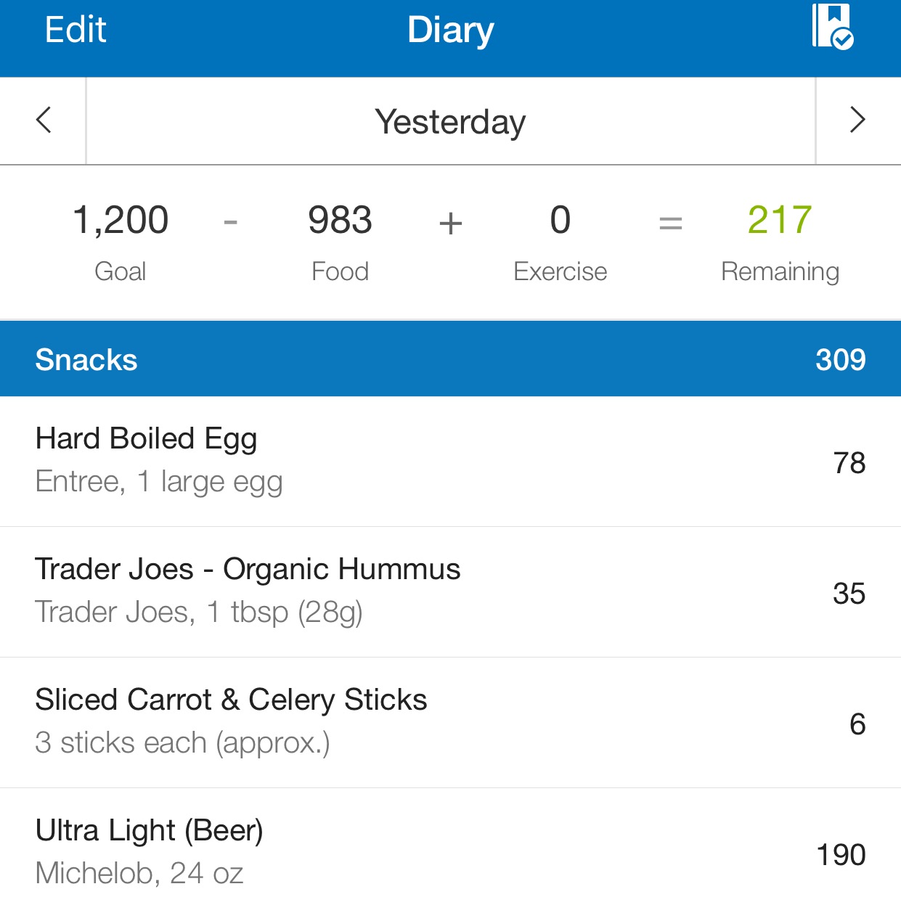Tap the complete diary bookmark icon
The height and width of the screenshot is (905, 901).
pyautogui.click(x=832, y=27)
